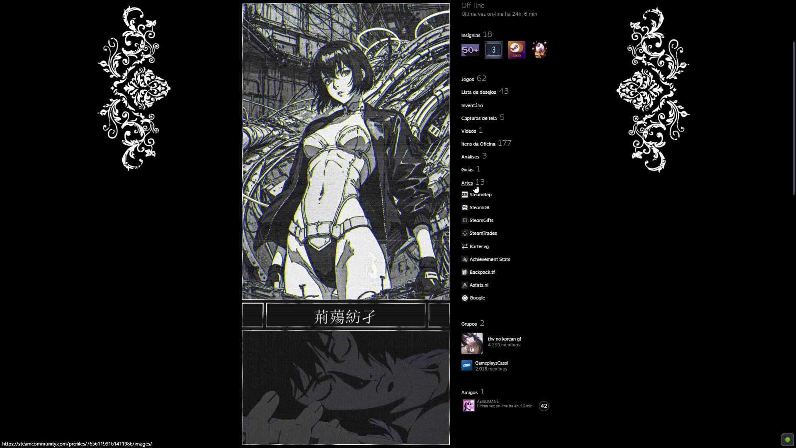Click the Google search icon
The height and width of the screenshot is (448, 796).
click(464, 298)
